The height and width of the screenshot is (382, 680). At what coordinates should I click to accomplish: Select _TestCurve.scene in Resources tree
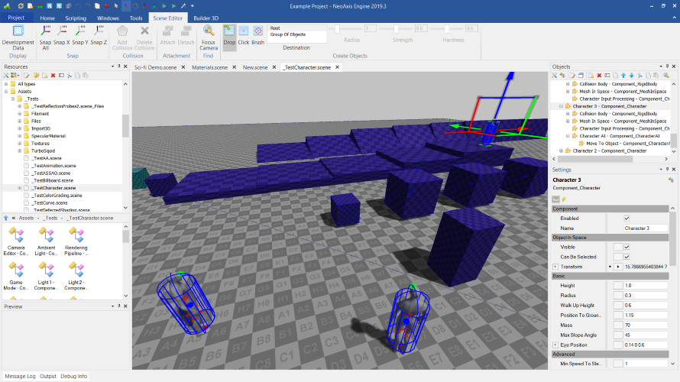click(x=50, y=203)
